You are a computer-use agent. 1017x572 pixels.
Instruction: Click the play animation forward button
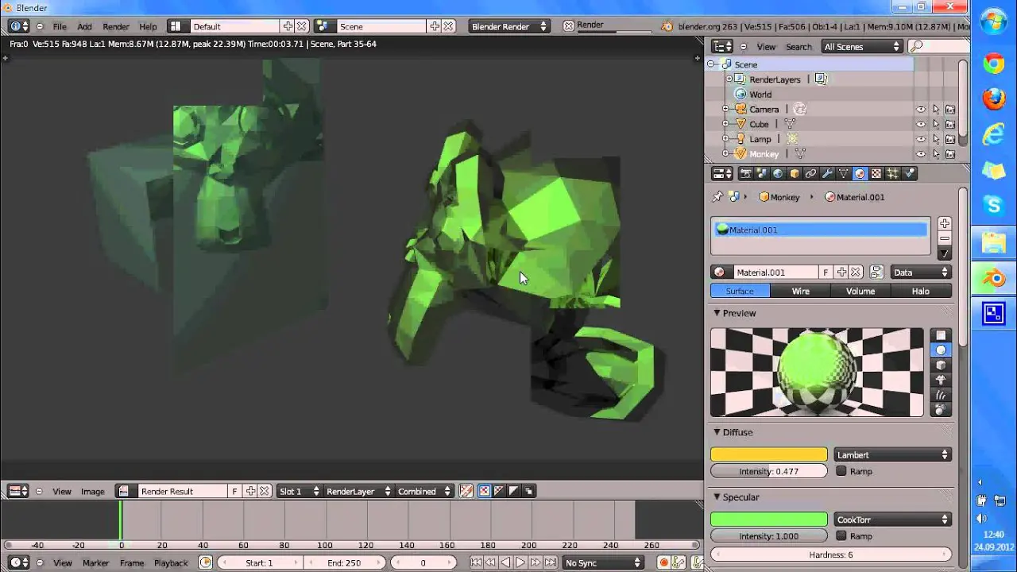[x=520, y=562]
